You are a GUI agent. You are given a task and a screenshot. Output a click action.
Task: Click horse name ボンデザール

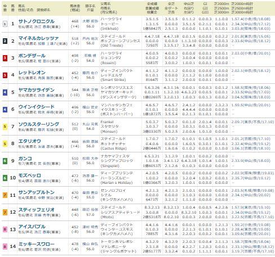pos(32,56)
